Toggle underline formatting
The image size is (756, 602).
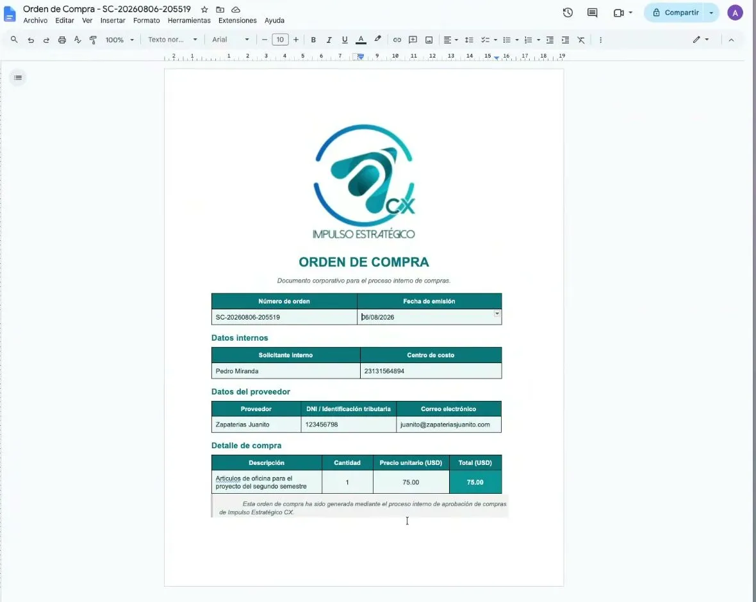point(344,40)
